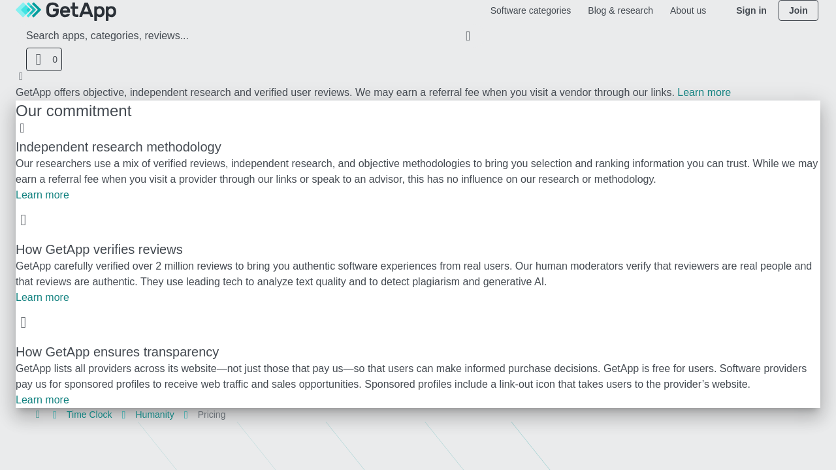The width and height of the screenshot is (836, 470).
Task: Open Learn more under Independent research methodology
Action: point(42,195)
